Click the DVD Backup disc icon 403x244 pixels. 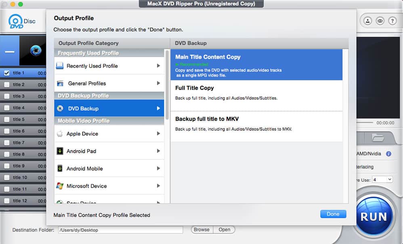click(x=60, y=108)
